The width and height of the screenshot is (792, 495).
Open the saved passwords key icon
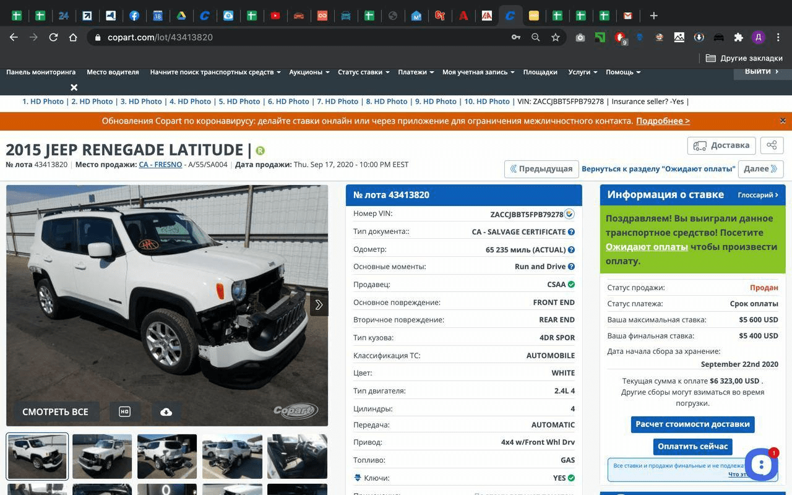pyautogui.click(x=515, y=37)
